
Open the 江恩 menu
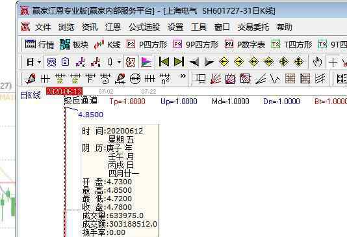point(113,27)
